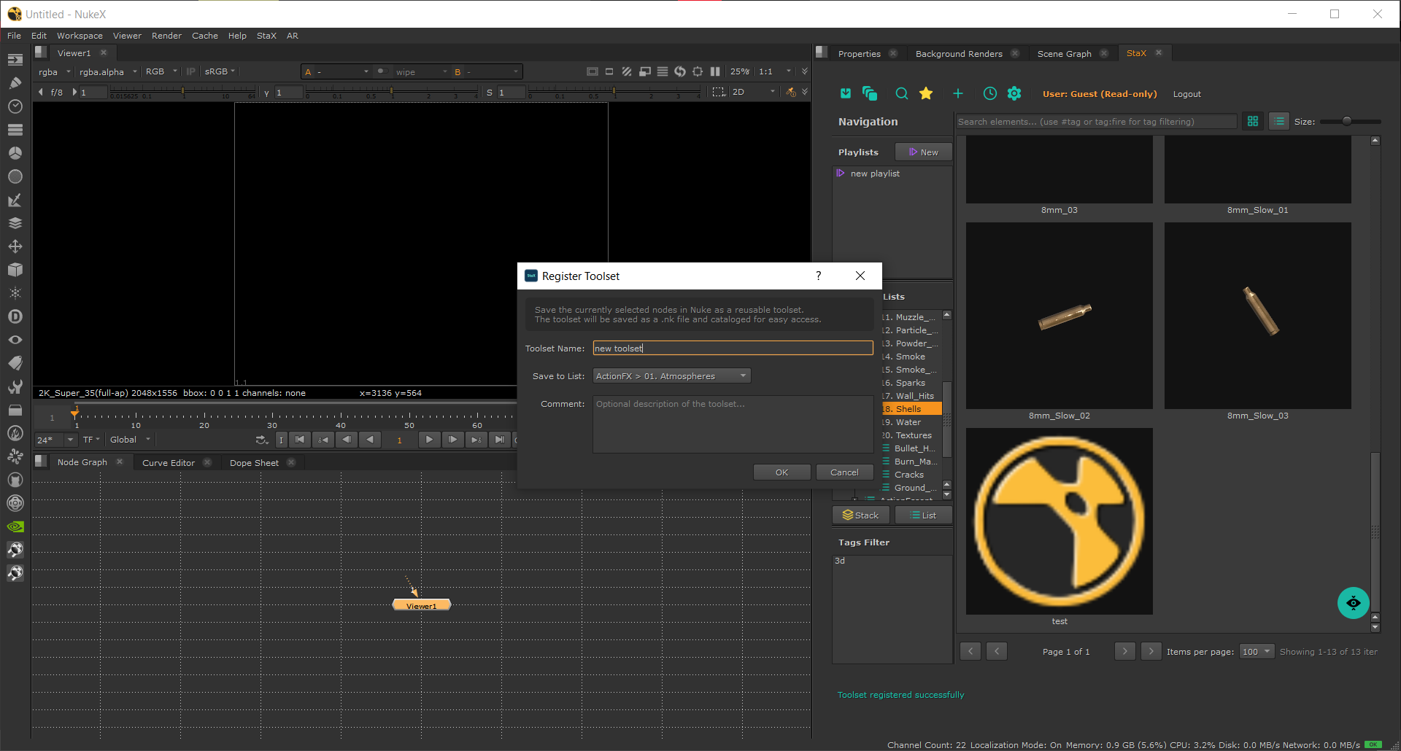Open the Items per page dropdown
The height and width of the screenshot is (751, 1401).
click(x=1257, y=652)
